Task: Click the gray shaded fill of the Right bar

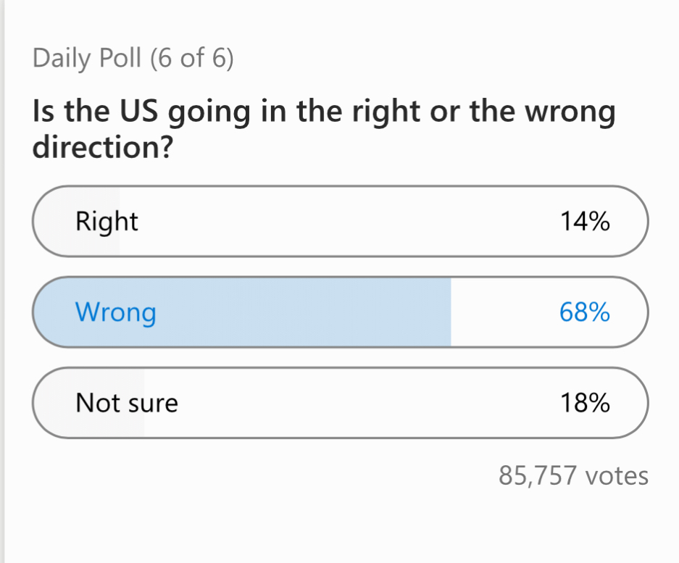Action: pyautogui.click(x=77, y=221)
